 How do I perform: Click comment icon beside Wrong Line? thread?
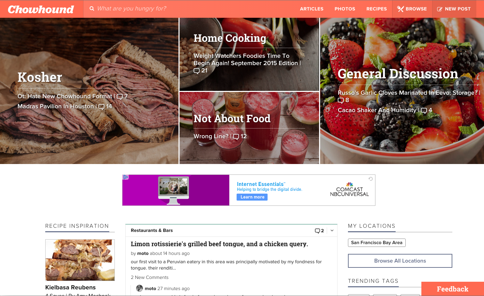pyautogui.click(x=236, y=137)
